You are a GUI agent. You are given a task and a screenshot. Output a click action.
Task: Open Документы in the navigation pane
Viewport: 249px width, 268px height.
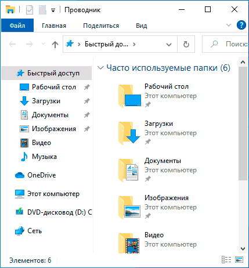pyautogui.click(x=50, y=115)
